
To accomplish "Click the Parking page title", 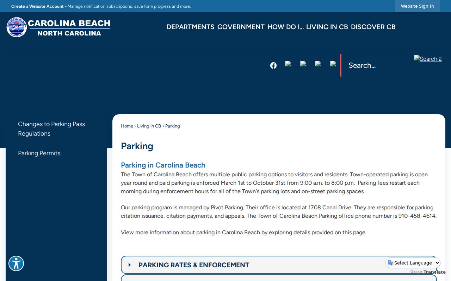I will 137,146.
